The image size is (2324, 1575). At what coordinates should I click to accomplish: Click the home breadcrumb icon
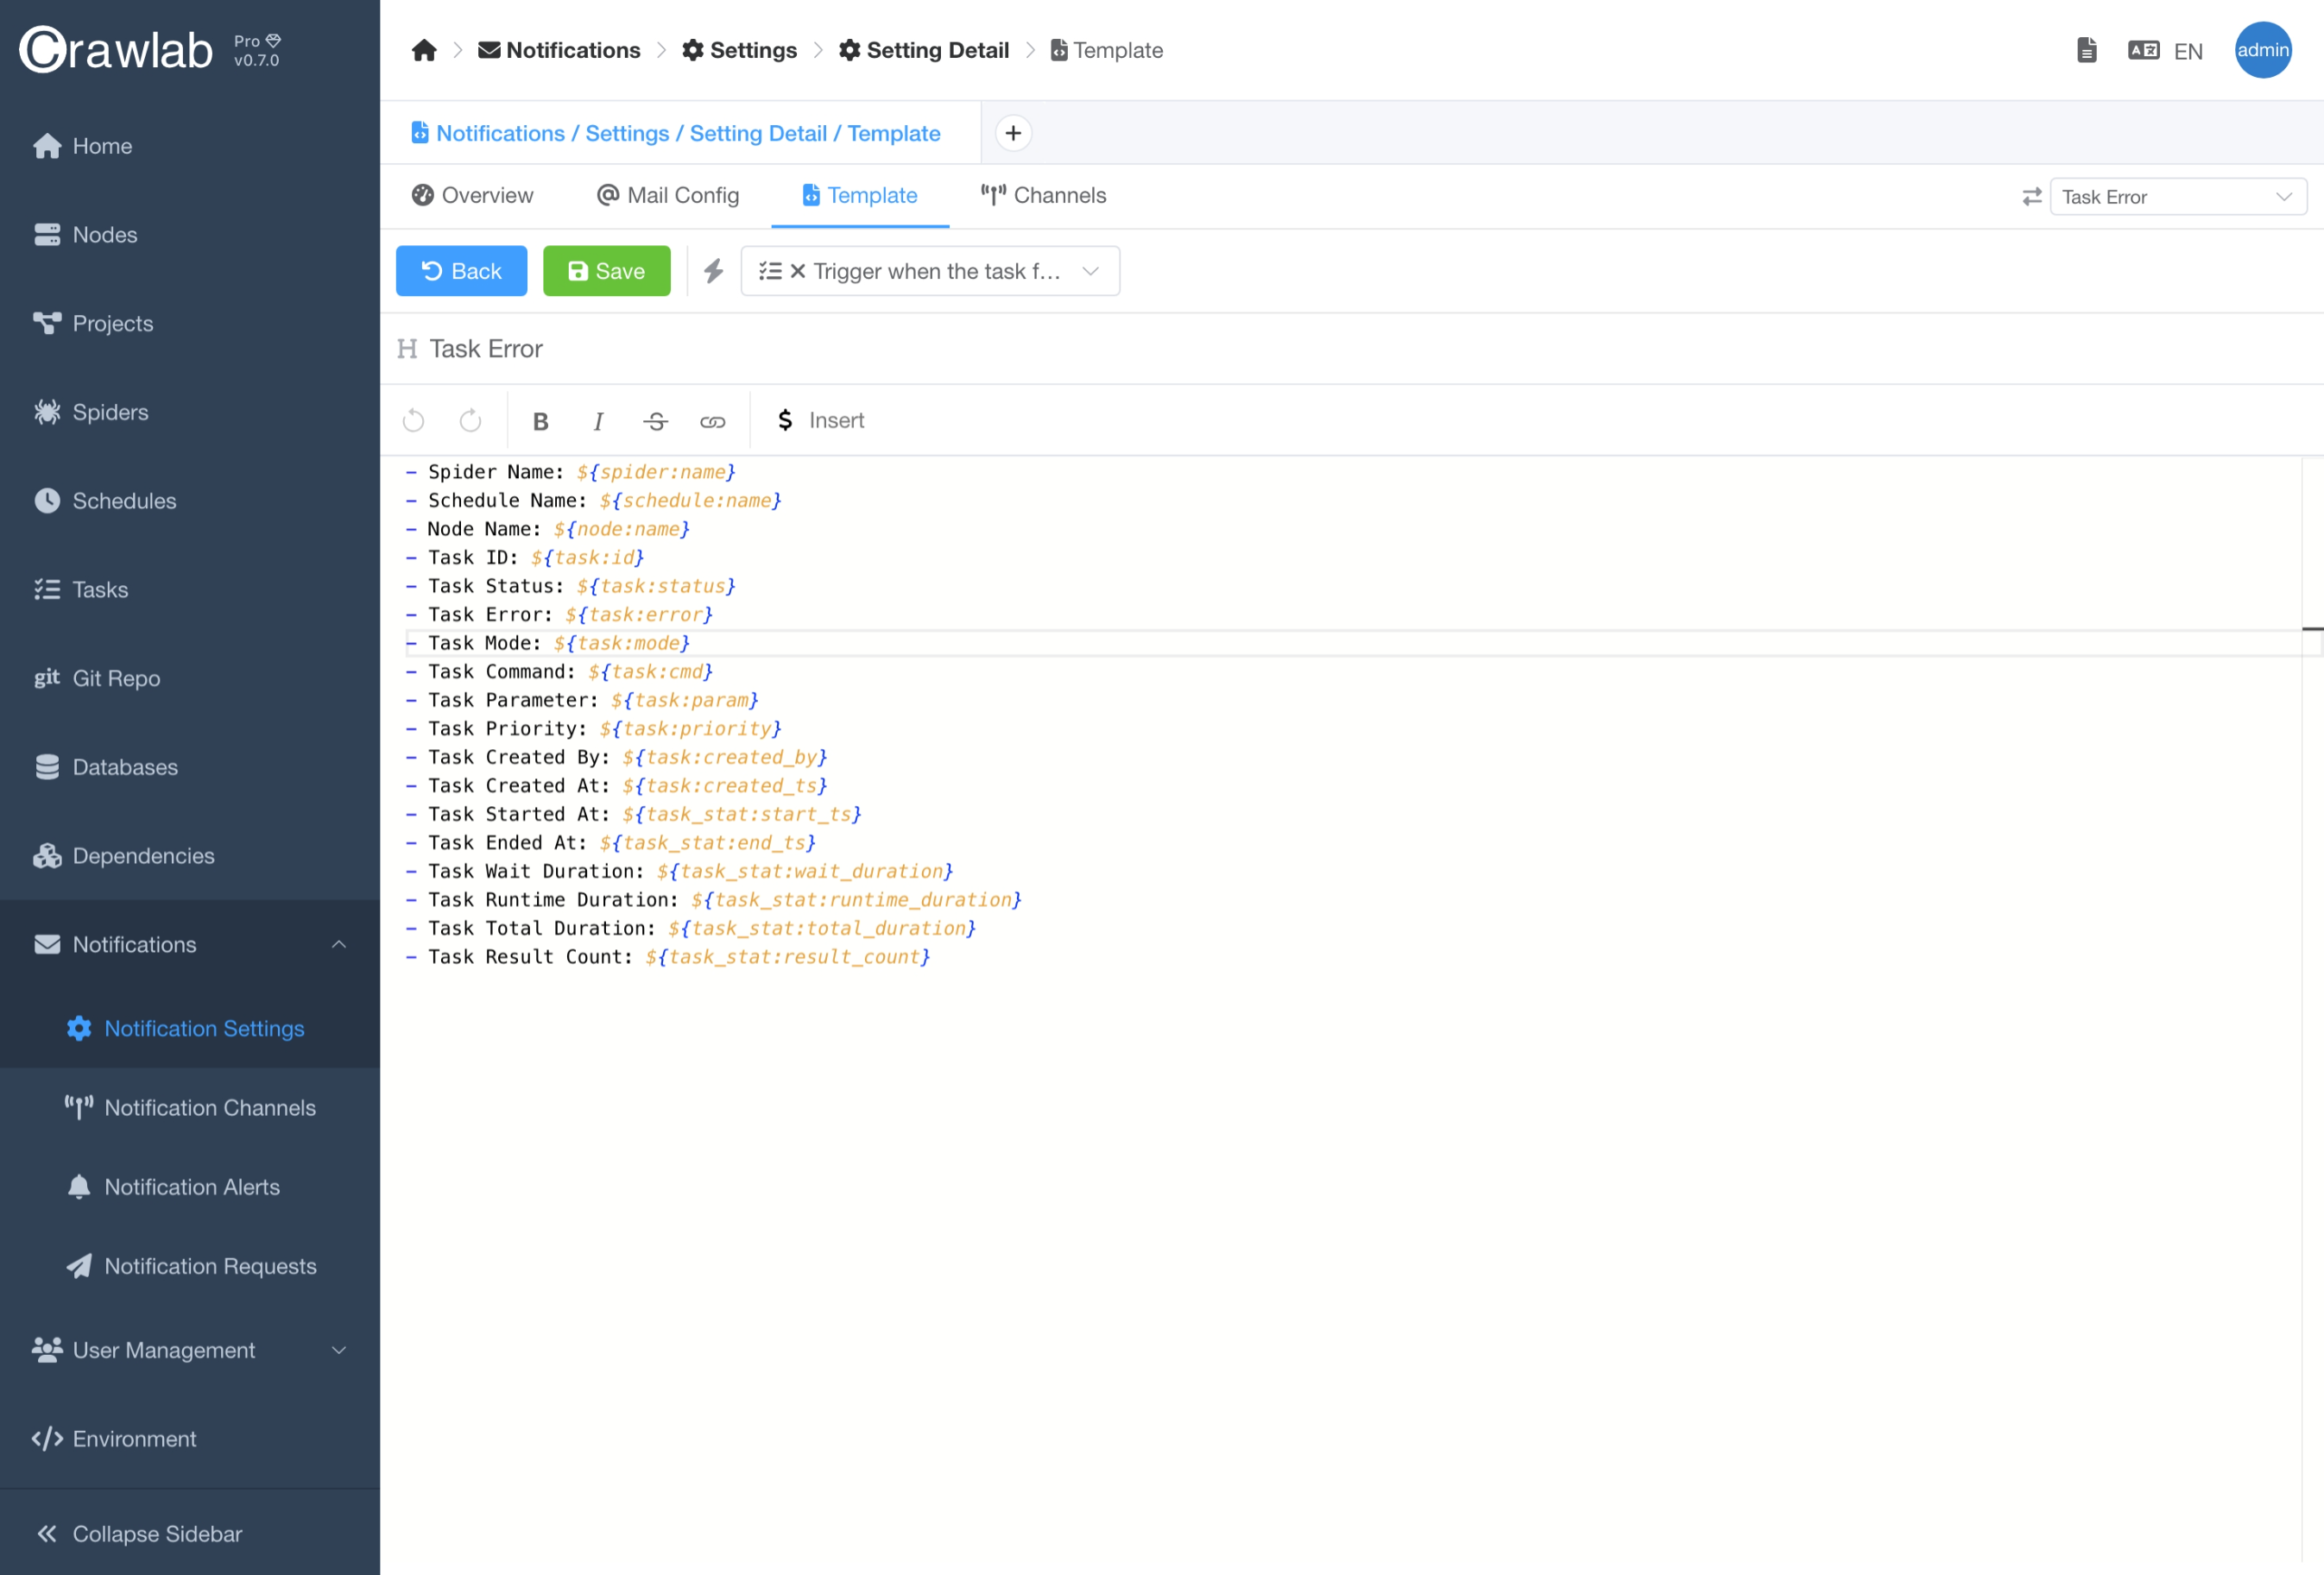(424, 50)
